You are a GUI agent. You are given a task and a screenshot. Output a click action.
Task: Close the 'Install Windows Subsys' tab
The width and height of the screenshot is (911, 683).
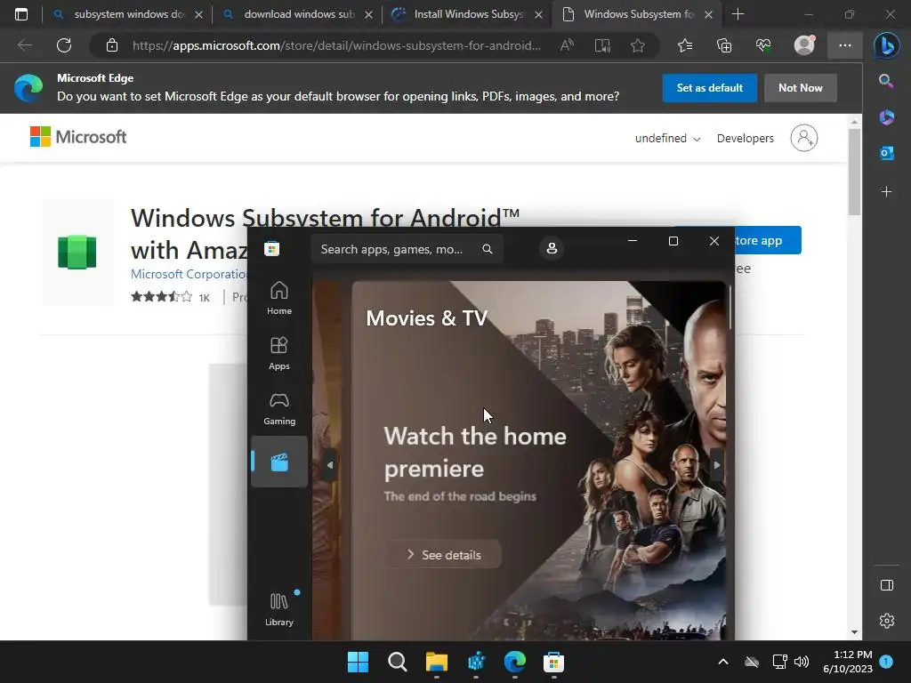tap(538, 14)
